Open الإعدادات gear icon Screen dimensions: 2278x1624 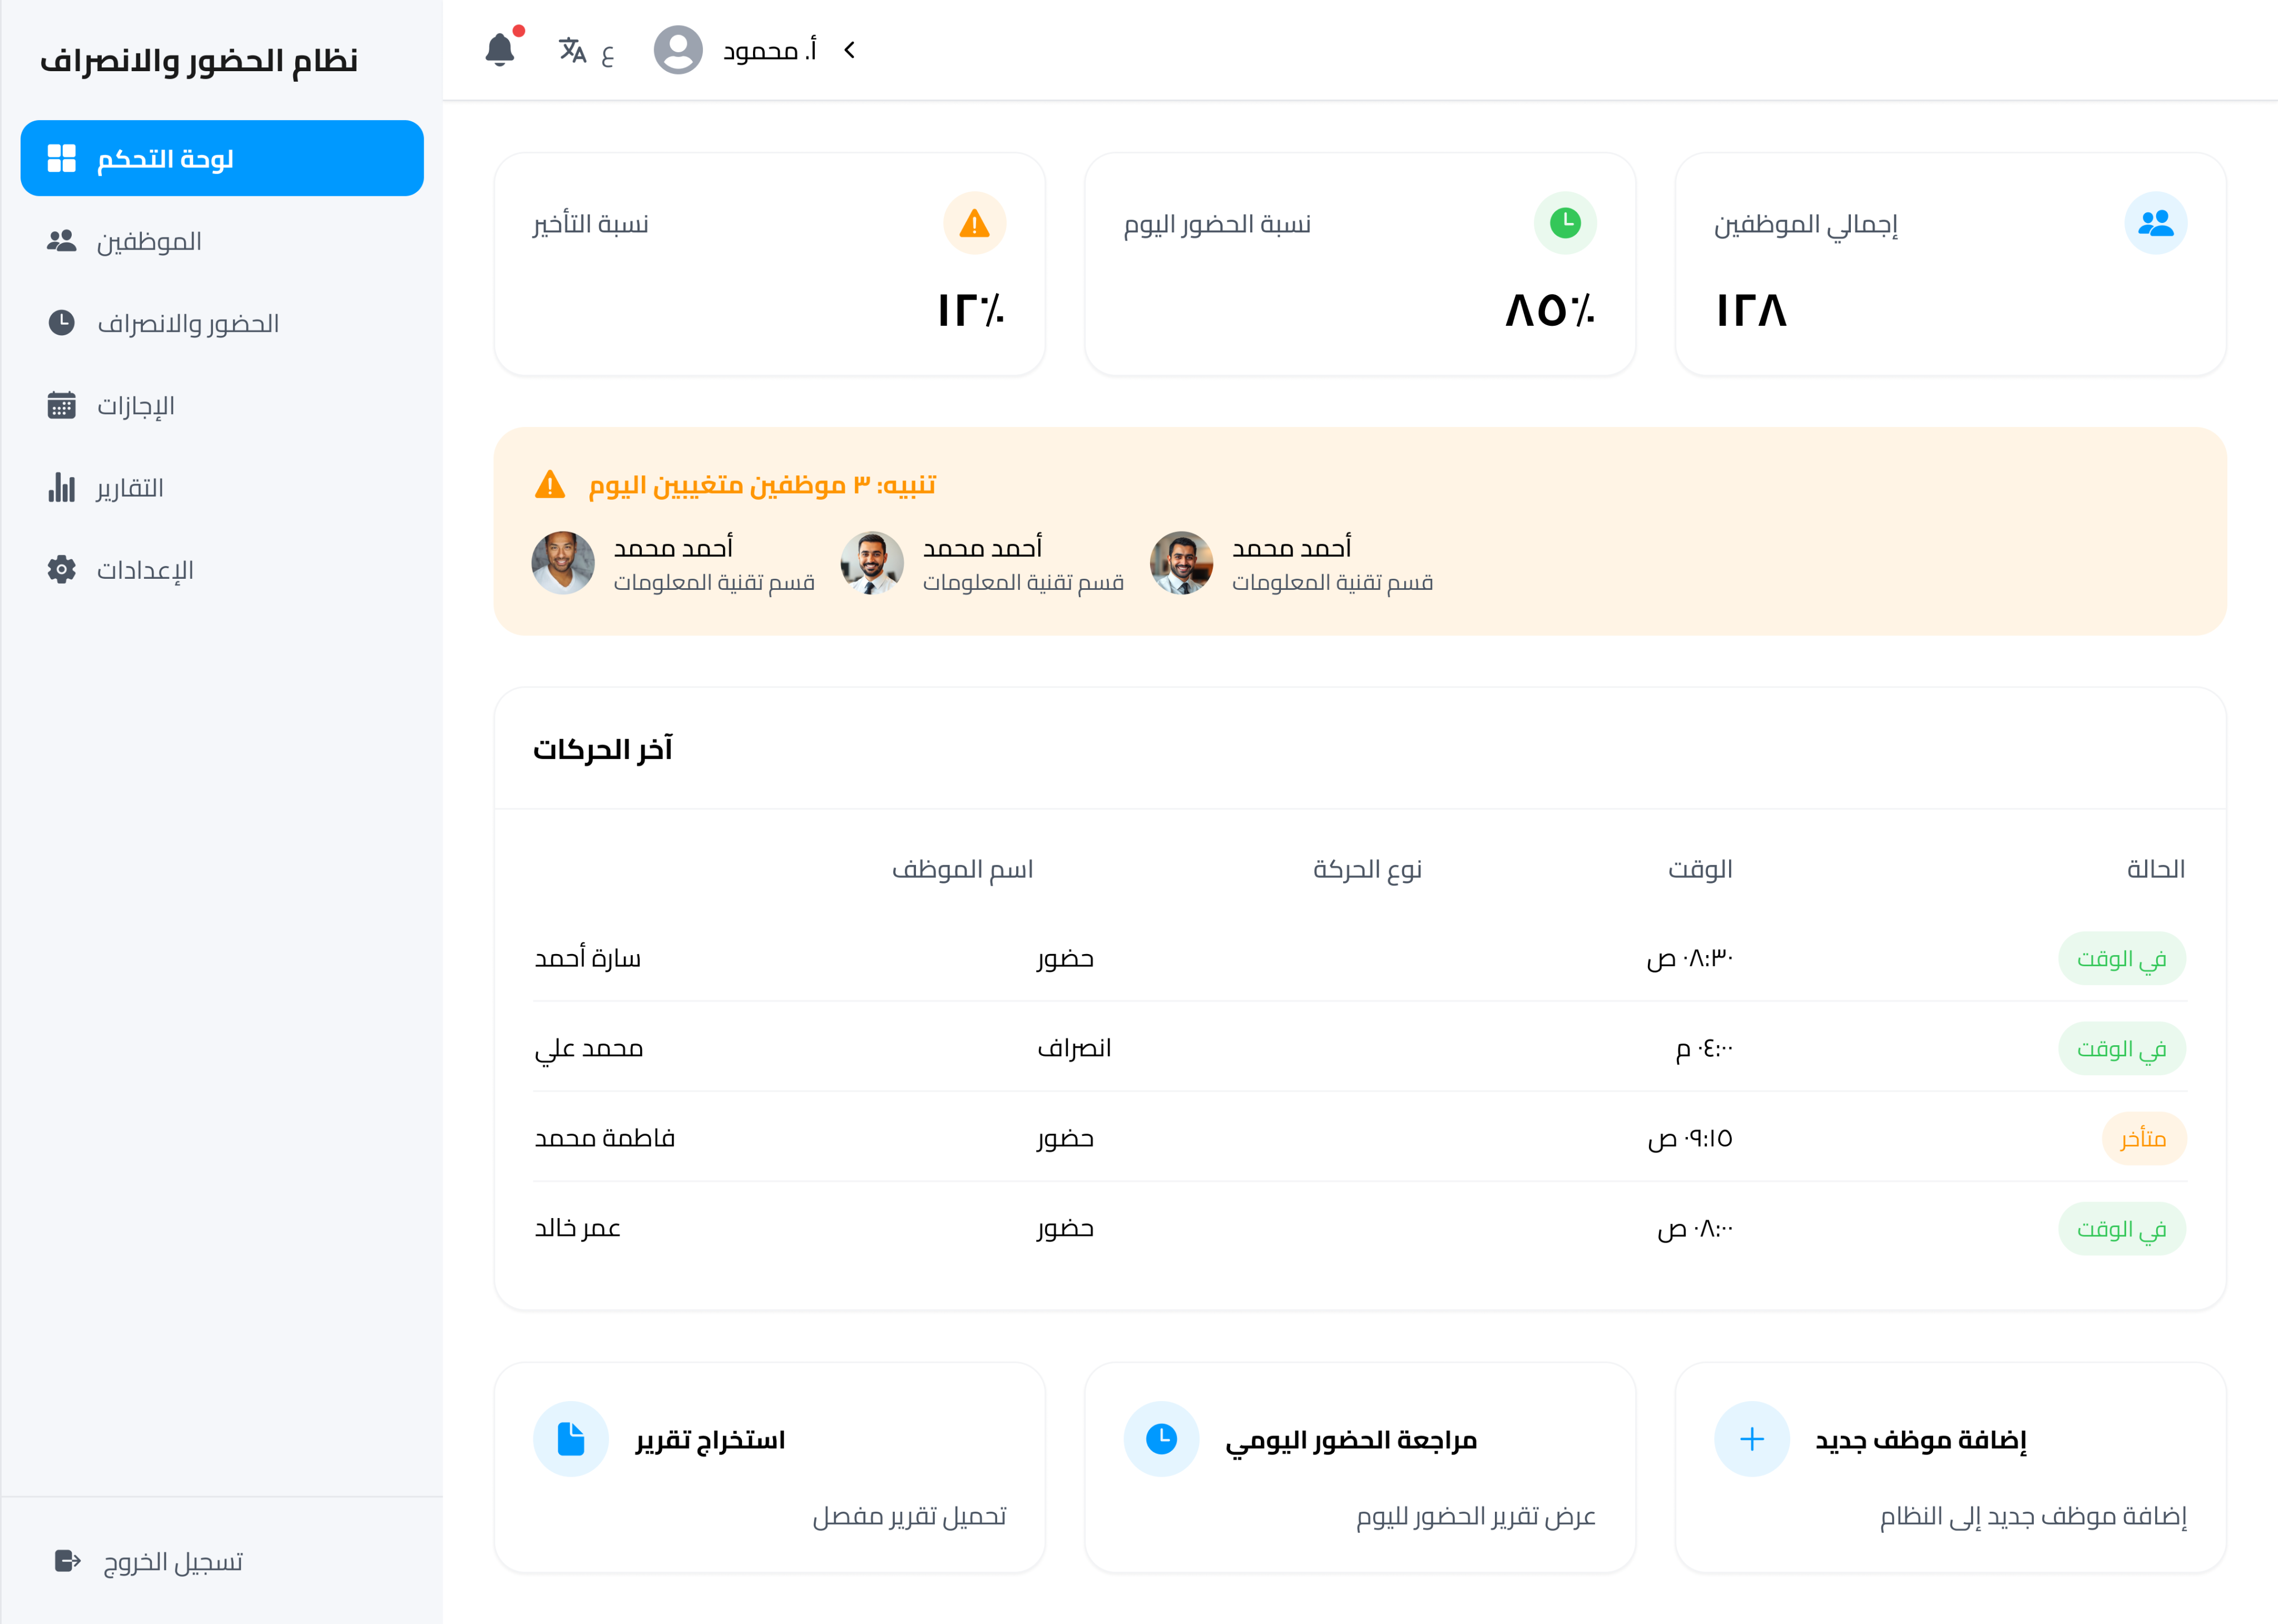(62, 569)
